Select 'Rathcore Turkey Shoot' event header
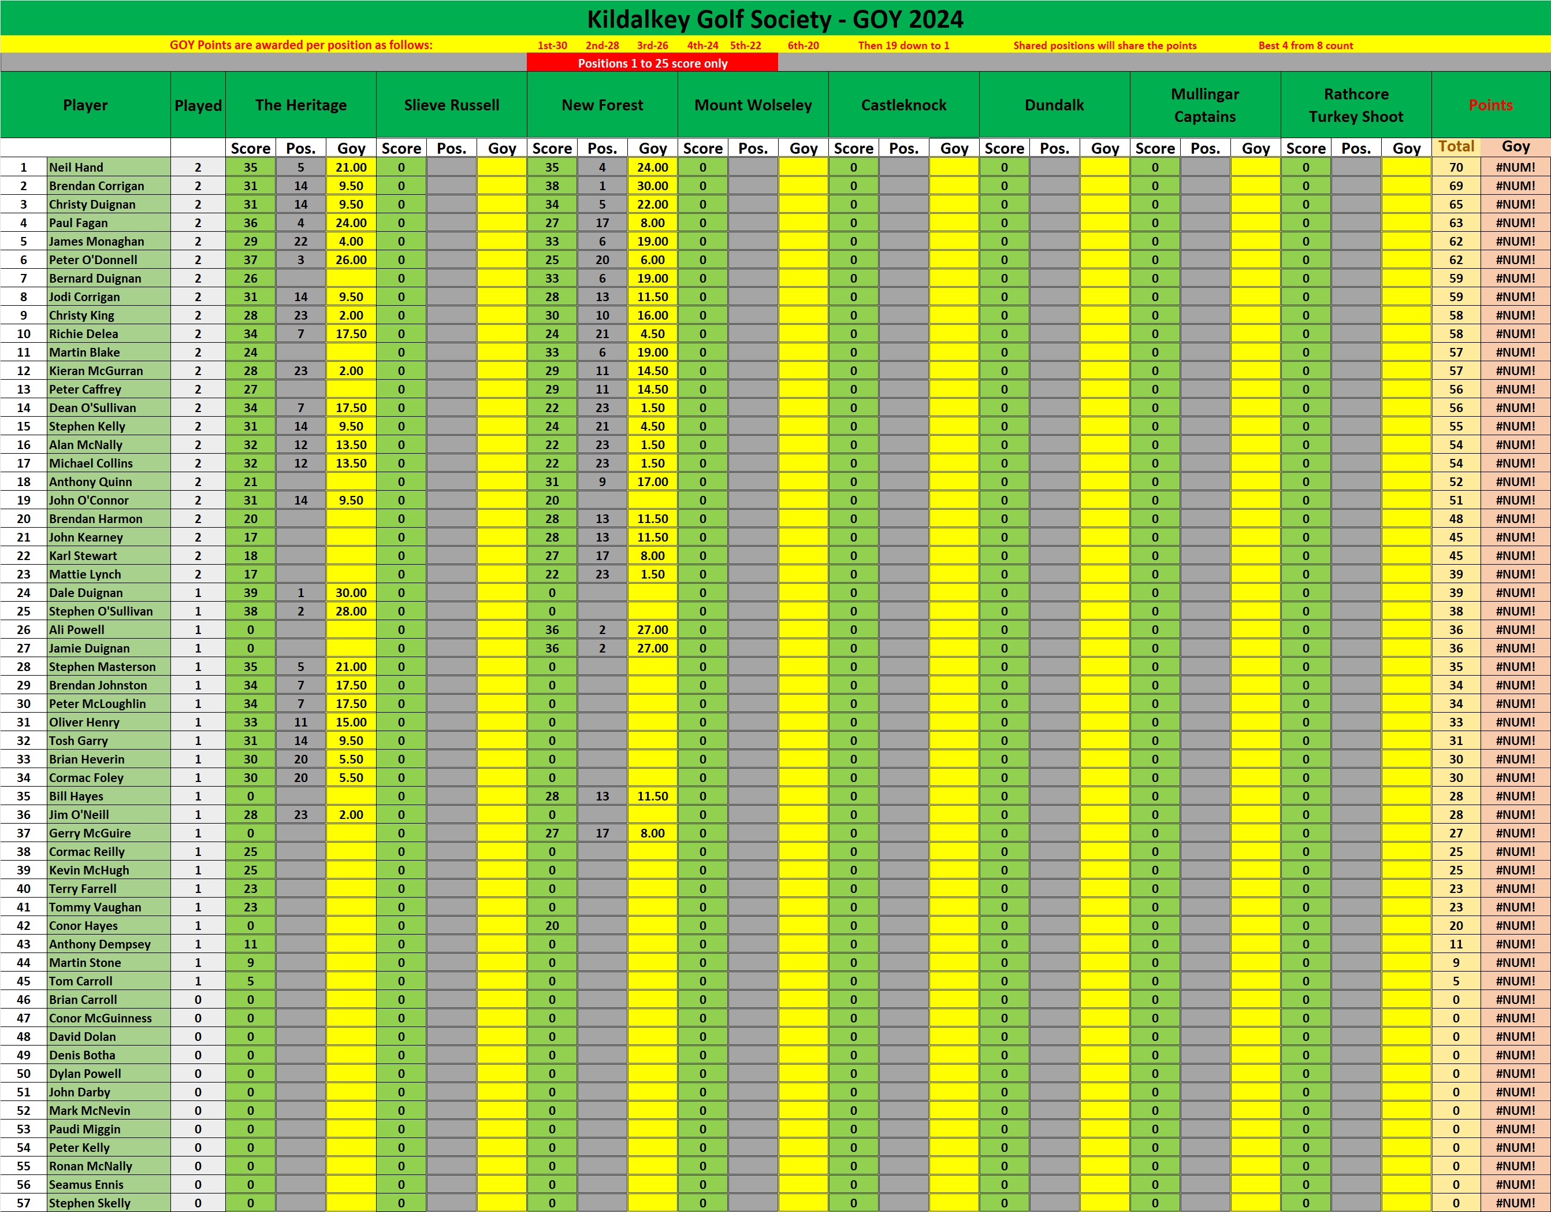The width and height of the screenshot is (1551, 1212). pyautogui.click(x=1356, y=105)
